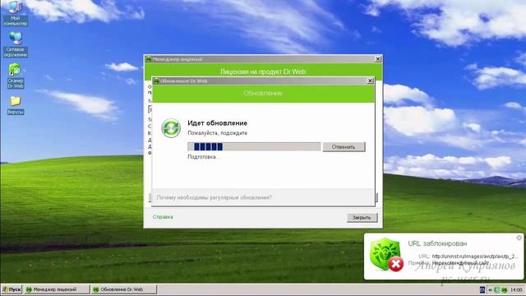526x296 pixels.
Task: Click the 'URL заблокирован' notification title
Action: tap(437, 243)
